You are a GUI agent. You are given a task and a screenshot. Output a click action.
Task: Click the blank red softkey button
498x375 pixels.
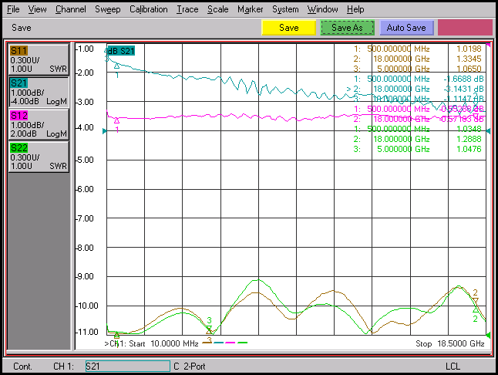465,28
